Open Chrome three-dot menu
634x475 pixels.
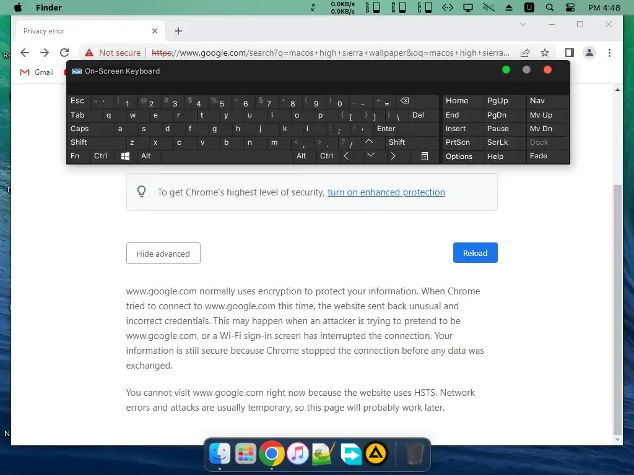[609, 53]
